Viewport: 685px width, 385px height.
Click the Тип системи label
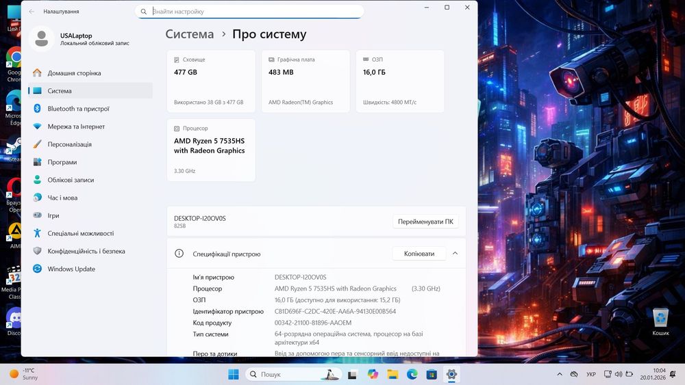210,334
